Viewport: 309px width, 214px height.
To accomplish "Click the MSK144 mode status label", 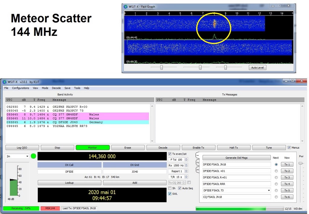I will [50, 208].
